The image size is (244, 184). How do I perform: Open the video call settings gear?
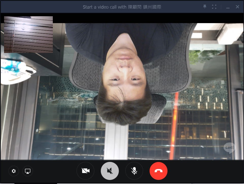pos(14,171)
